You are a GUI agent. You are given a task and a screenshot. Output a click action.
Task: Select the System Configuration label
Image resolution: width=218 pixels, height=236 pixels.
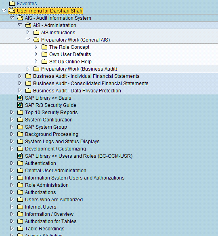coord(49,120)
